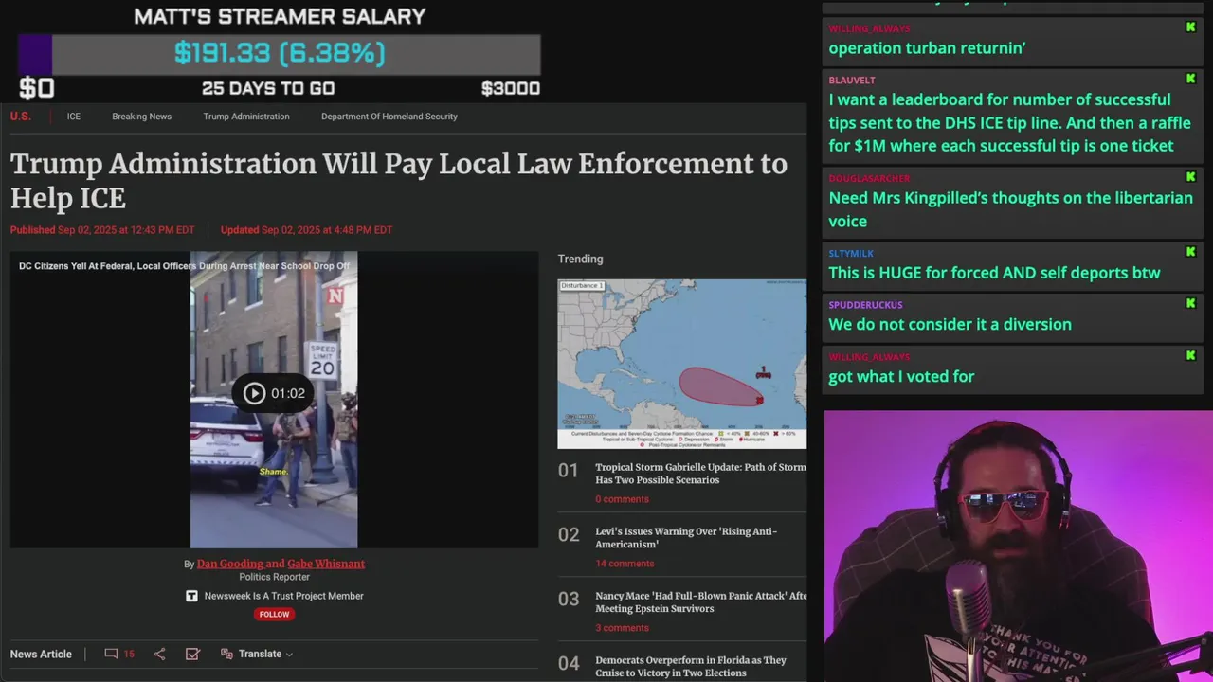Expand the Translate dropdown arrow
This screenshot has height=682, width=1213.
289,655
